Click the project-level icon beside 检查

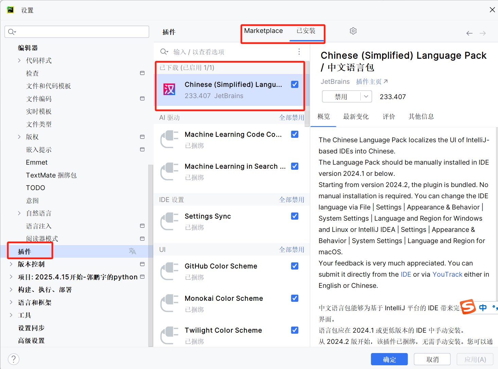142,73
